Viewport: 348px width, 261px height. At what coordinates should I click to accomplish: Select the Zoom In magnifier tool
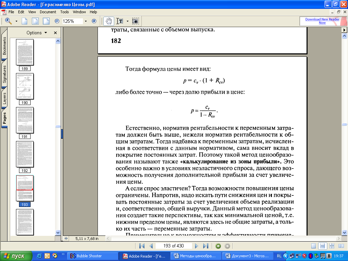(x=8, y=21)
